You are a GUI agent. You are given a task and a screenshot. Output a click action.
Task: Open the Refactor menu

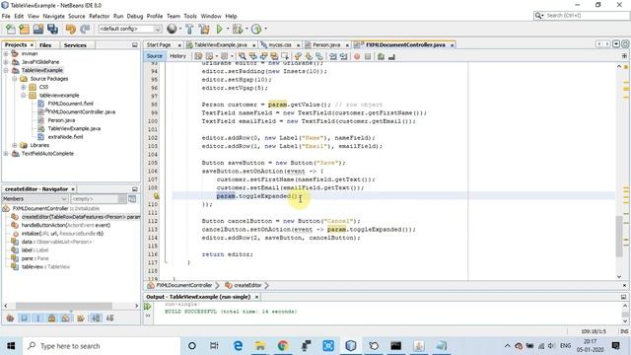[x=99, y=16]
